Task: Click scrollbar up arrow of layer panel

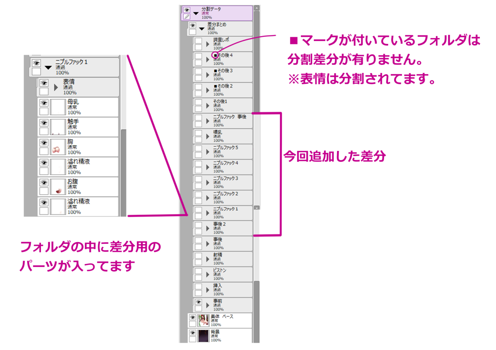Action: [257, 8]
